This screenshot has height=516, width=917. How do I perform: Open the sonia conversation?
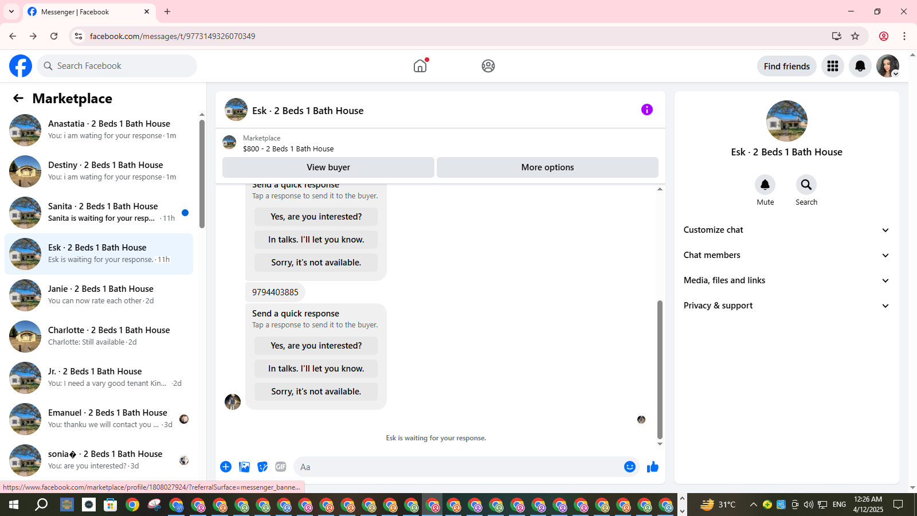click(x=99, y=460)
